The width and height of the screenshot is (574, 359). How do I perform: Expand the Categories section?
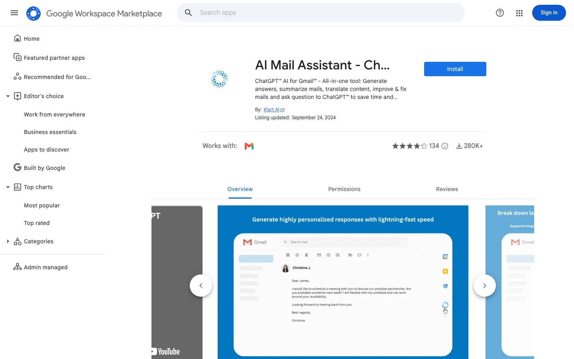pos(8,241)
